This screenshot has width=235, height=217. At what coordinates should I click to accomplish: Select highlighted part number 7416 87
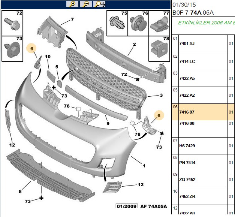pos(187,112)
